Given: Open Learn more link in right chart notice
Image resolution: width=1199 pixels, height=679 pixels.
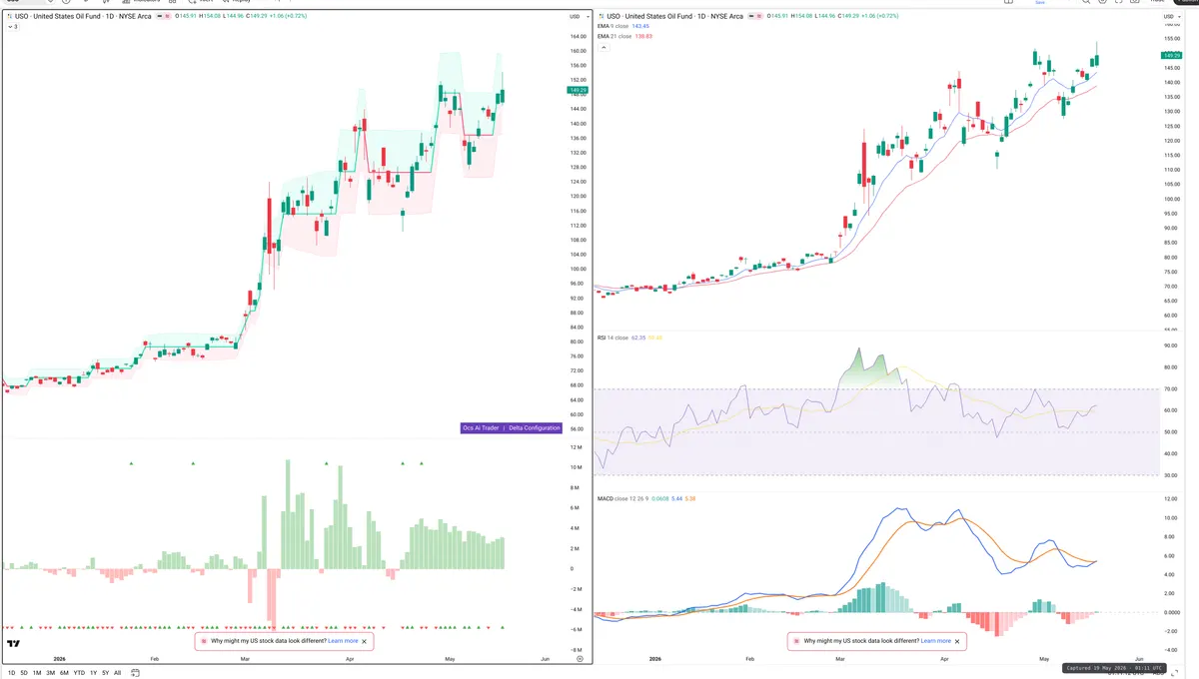Looking at the screenshot, I should [936, 641].
